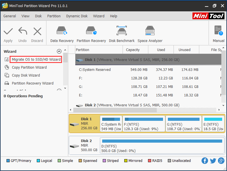Click the Partition Recovery Wizard icon

click(x=7, y=83)
